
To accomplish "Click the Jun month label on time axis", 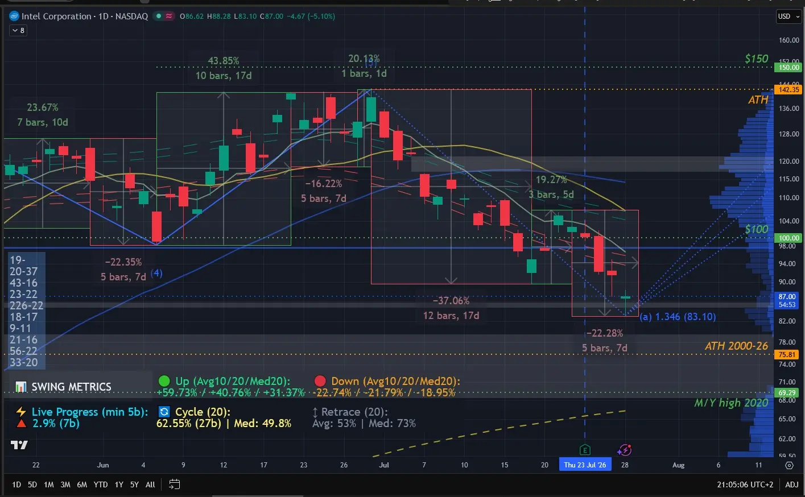I will click(103, 465).
